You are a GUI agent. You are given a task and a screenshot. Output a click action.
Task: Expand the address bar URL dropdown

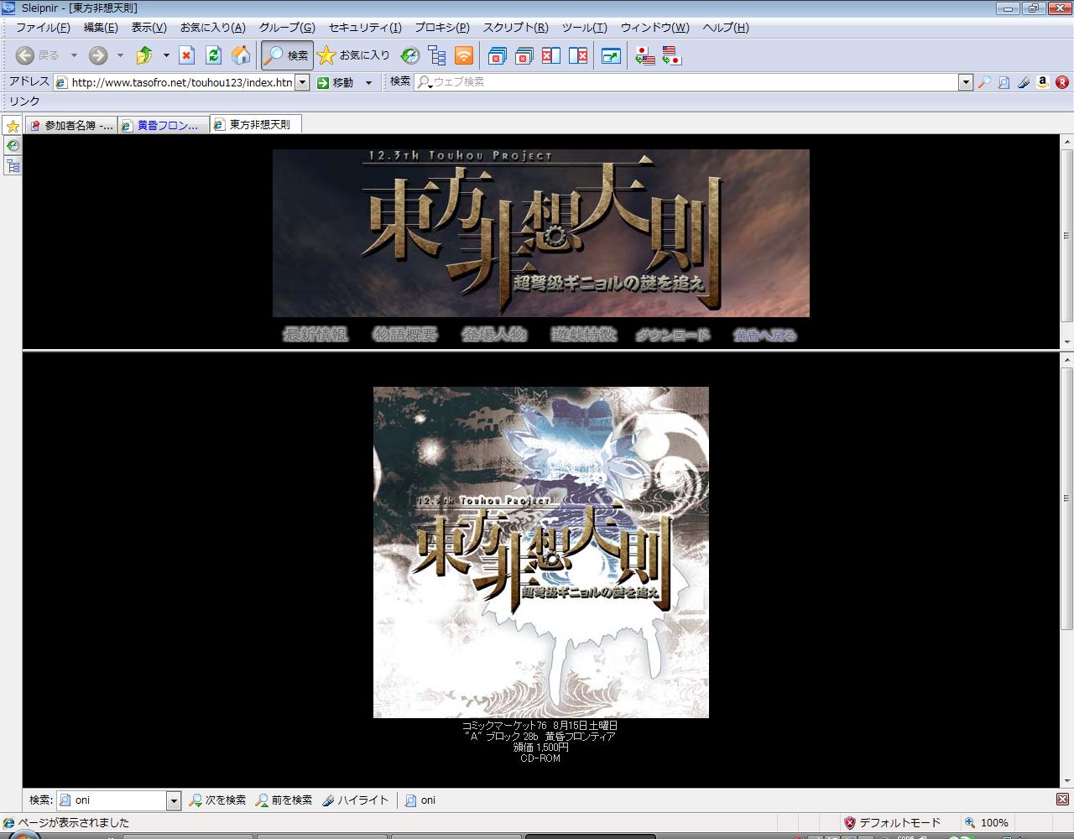[302, 82]
